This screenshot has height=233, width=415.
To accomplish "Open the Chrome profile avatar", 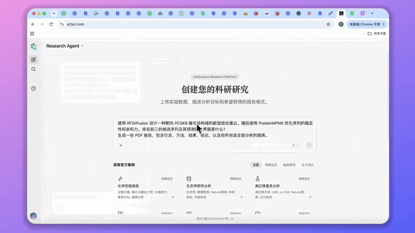I will 341,24.
